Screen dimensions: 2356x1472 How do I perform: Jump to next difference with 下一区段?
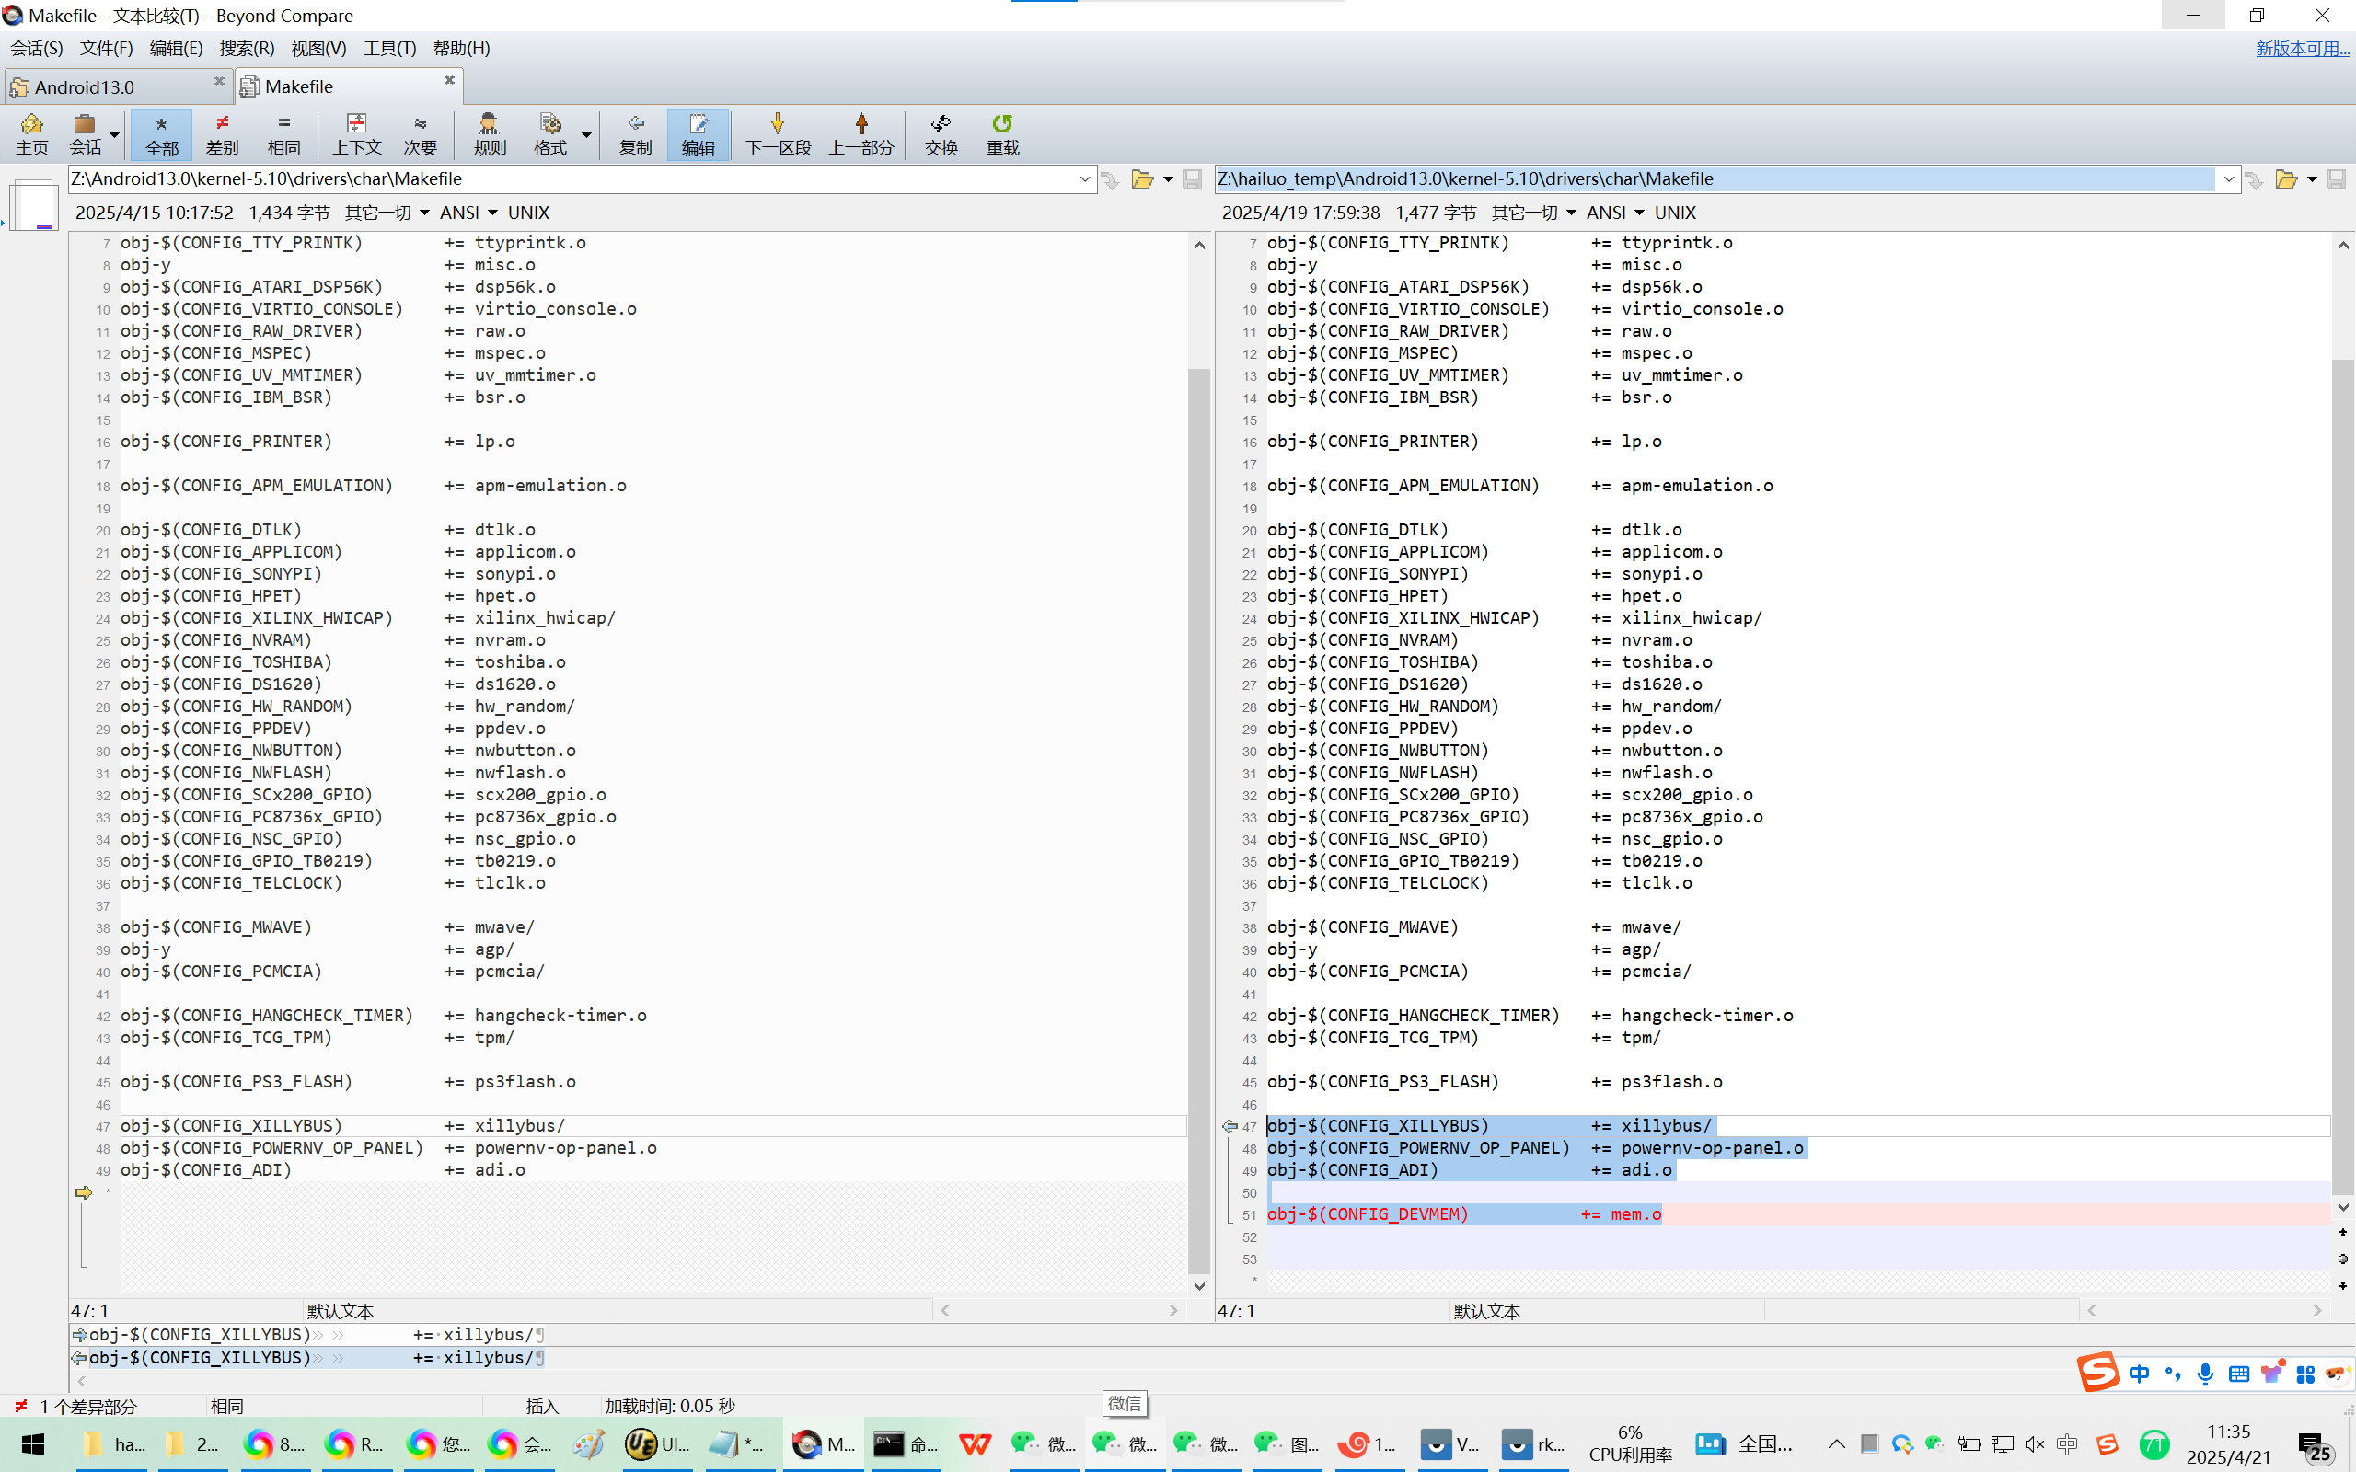777,134
